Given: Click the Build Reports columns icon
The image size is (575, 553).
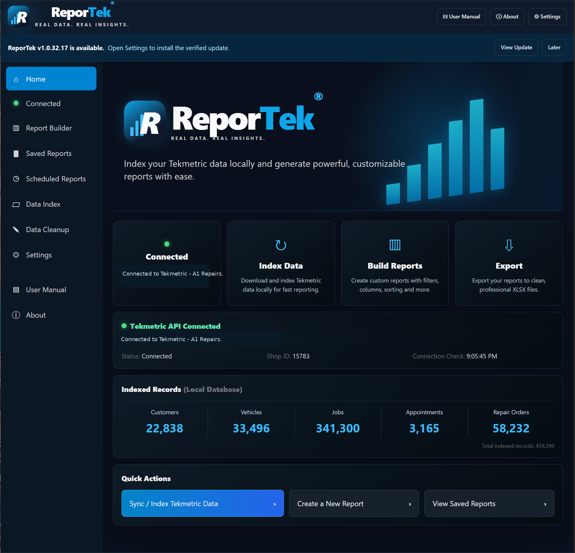Looking at the screenshot, I should 395,245.
